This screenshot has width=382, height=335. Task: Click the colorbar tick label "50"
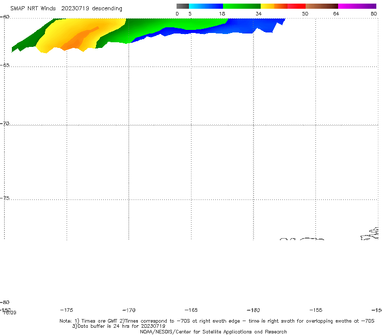(x=305, y=13)
